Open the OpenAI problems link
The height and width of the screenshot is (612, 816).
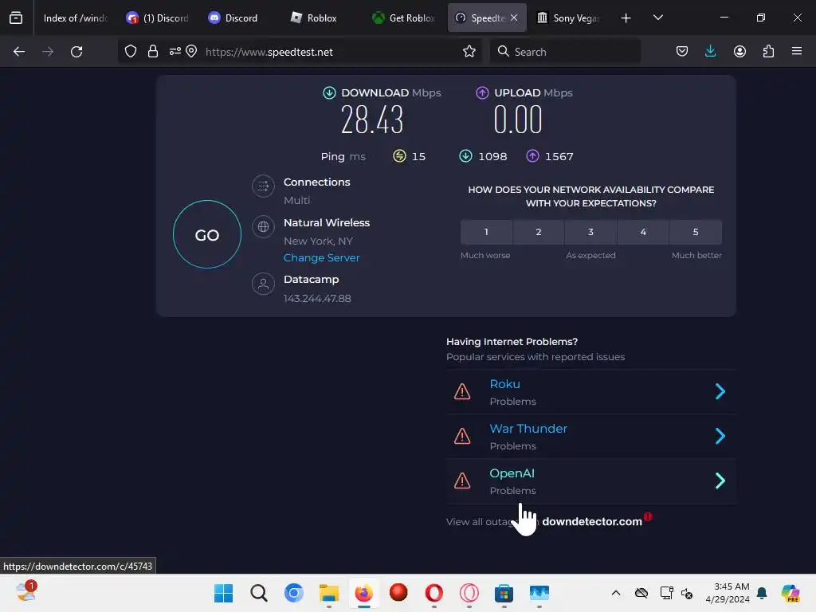point(512,473)
